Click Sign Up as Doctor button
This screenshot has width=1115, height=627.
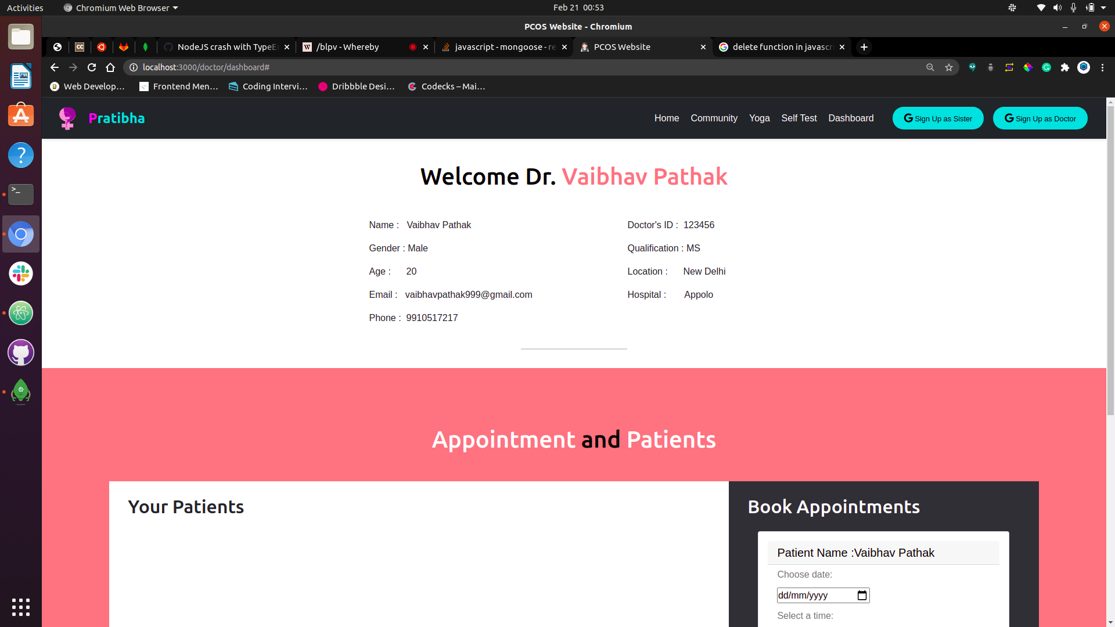(x=1040, y=118)
